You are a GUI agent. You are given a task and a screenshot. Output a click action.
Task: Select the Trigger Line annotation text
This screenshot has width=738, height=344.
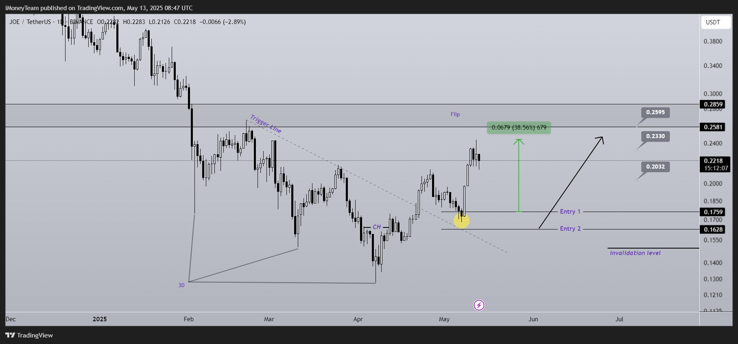tap(266, 124)
